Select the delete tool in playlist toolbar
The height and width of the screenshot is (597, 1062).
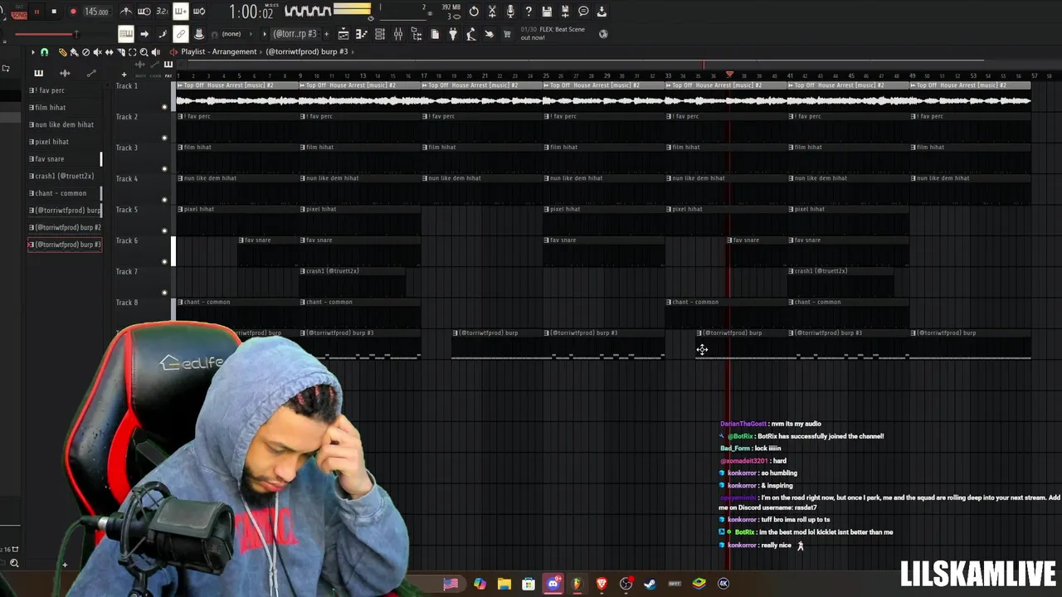pos(85,51)
